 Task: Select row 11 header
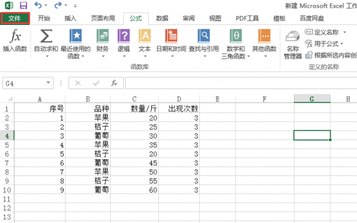(7, 199)
